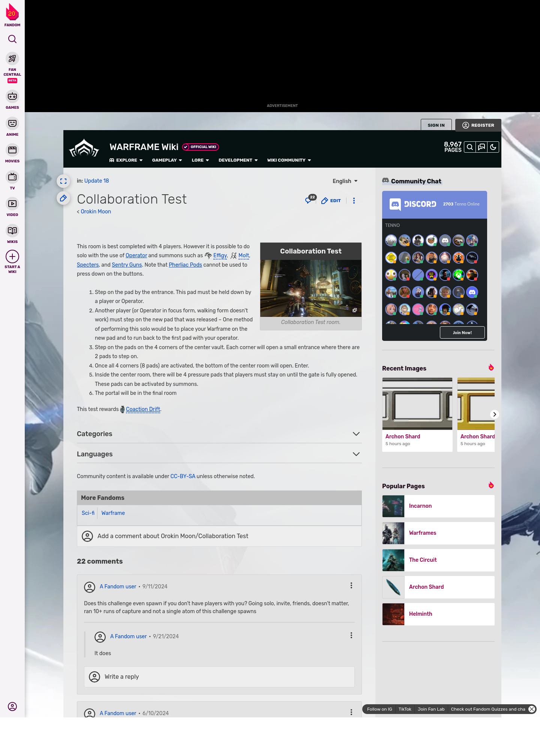
Task: Open the Update 18 category link
Action: (96, 181)
